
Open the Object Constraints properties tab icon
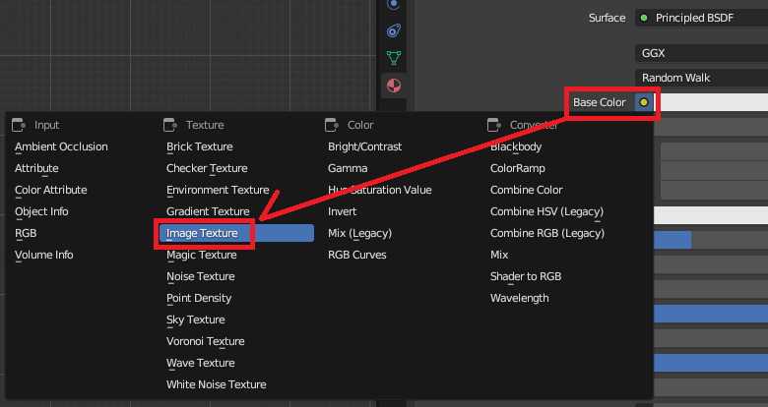pos(394,29)
